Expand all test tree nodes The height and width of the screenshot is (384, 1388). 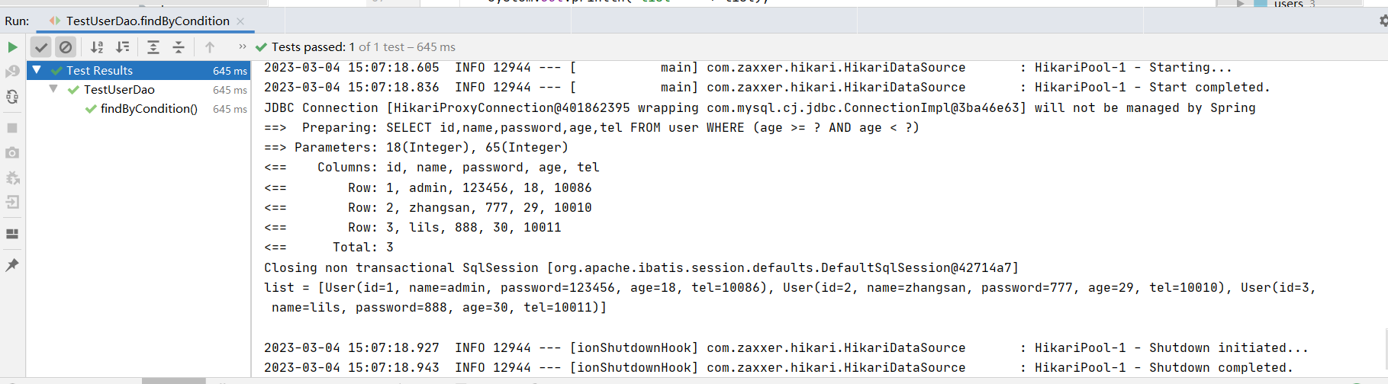(153, 47)
